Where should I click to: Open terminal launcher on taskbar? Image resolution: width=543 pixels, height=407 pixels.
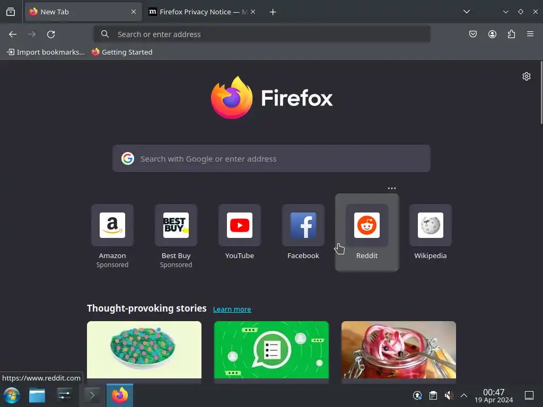(92, 395)
